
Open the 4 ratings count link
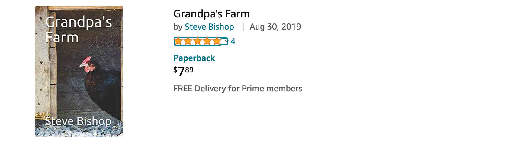click(x=233, y=41)
